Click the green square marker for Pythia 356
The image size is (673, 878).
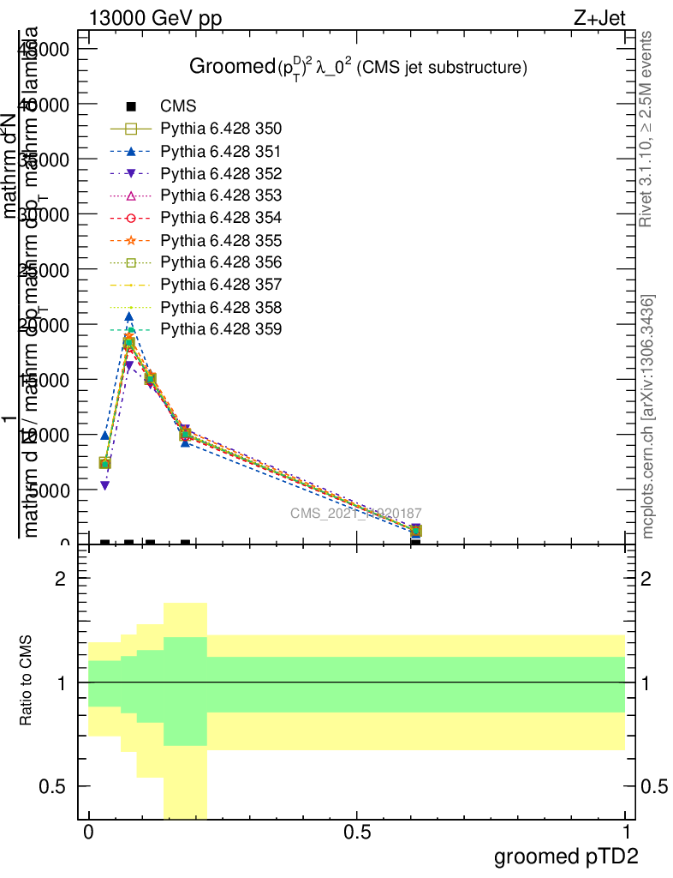[x=131, y=262]
